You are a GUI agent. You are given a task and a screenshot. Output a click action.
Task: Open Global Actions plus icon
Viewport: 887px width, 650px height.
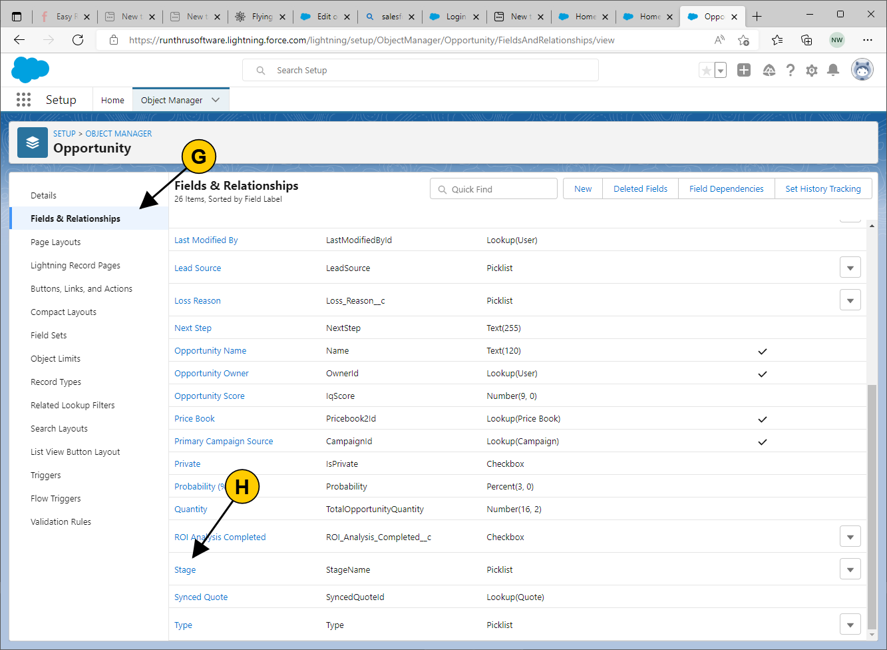[x=744, y=71]
